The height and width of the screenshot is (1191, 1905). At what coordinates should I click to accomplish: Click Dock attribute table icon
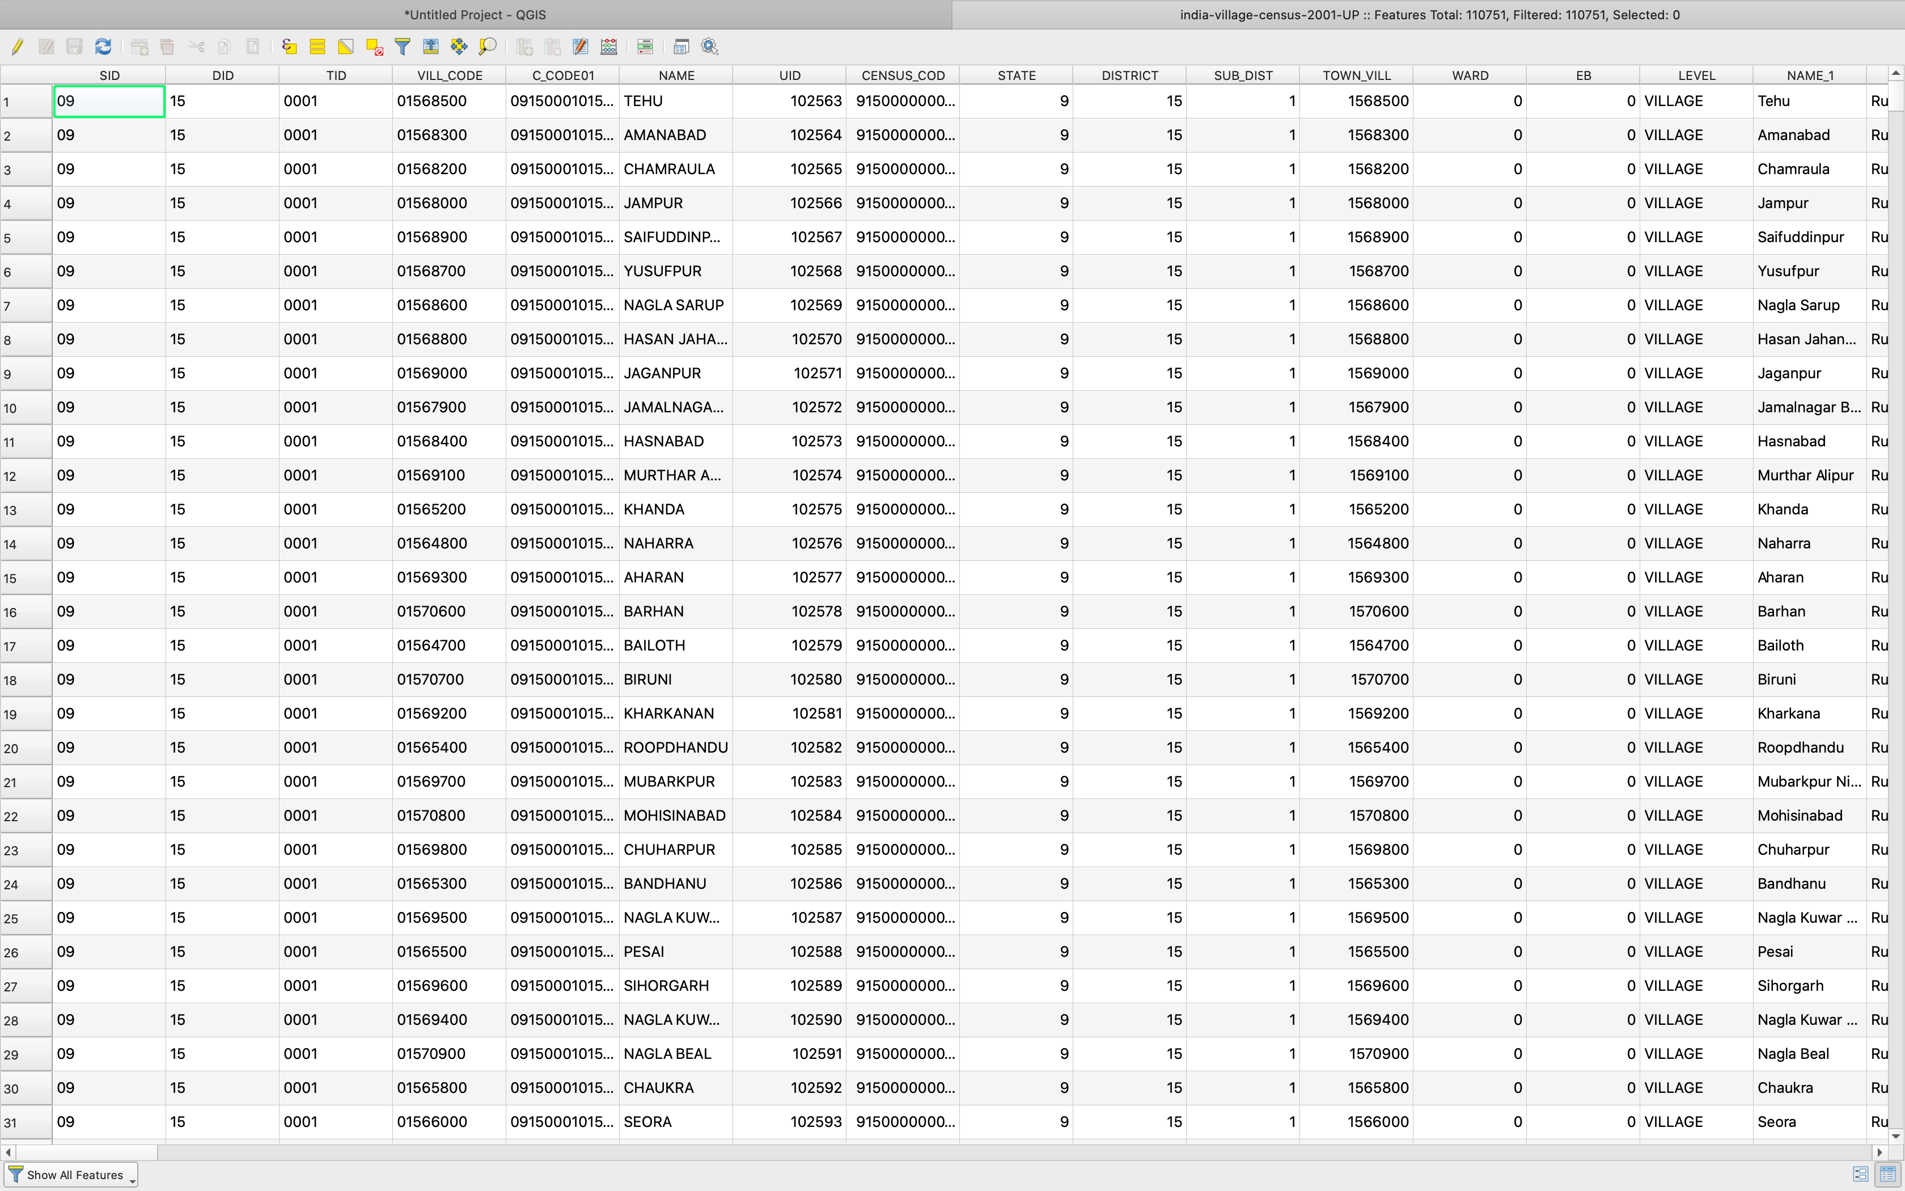tap(681, 47)
